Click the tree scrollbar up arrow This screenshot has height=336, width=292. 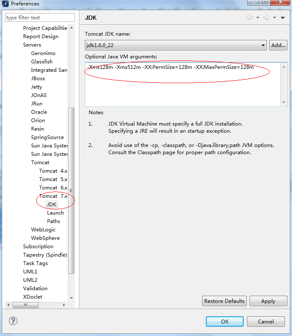pos(71,28)
